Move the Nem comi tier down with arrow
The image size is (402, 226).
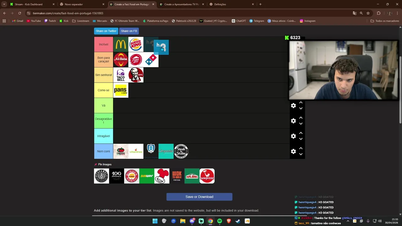point(301,154)
